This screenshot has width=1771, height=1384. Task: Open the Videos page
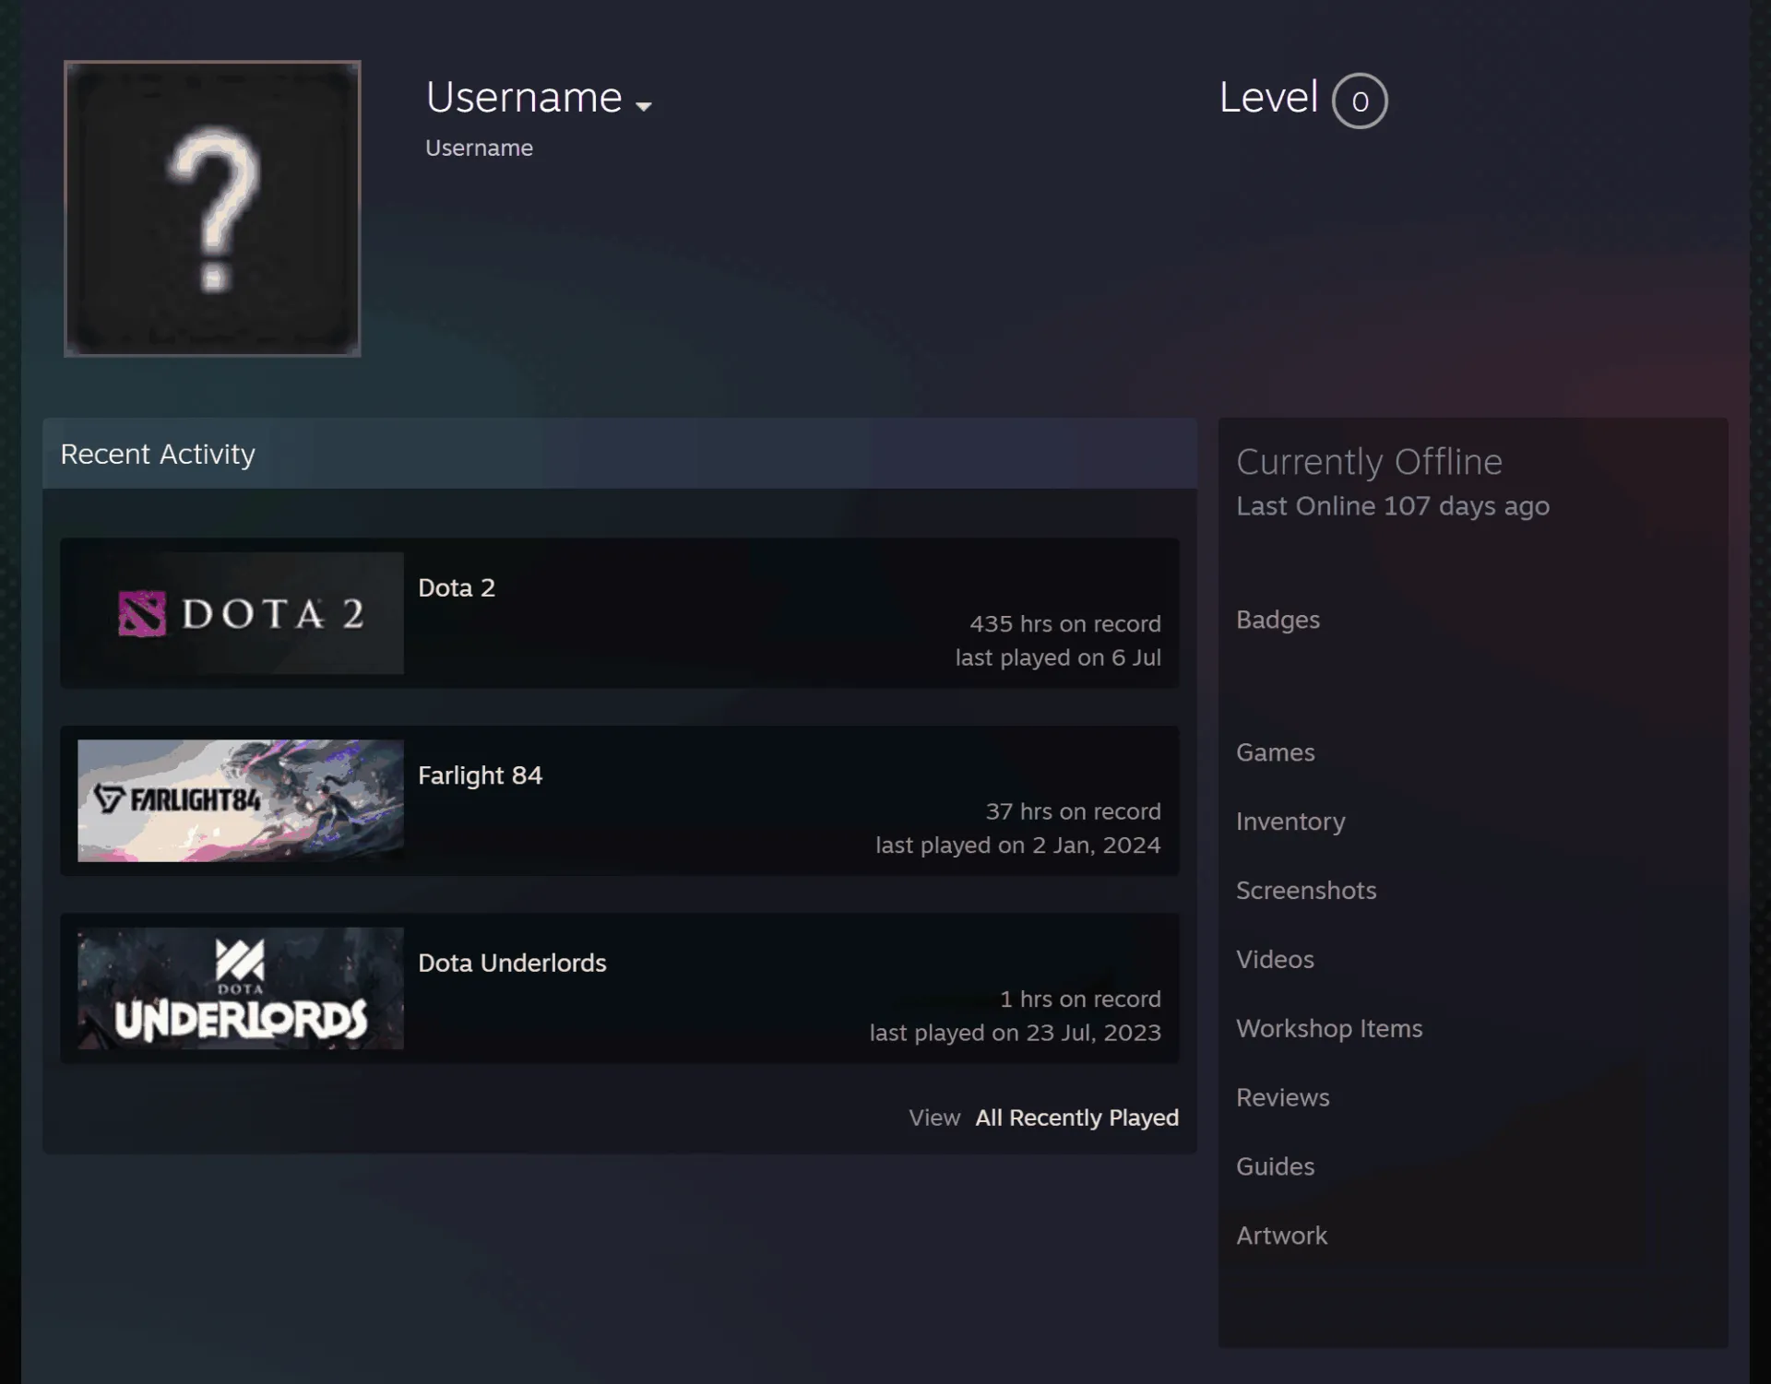(x=1275, y=960)
